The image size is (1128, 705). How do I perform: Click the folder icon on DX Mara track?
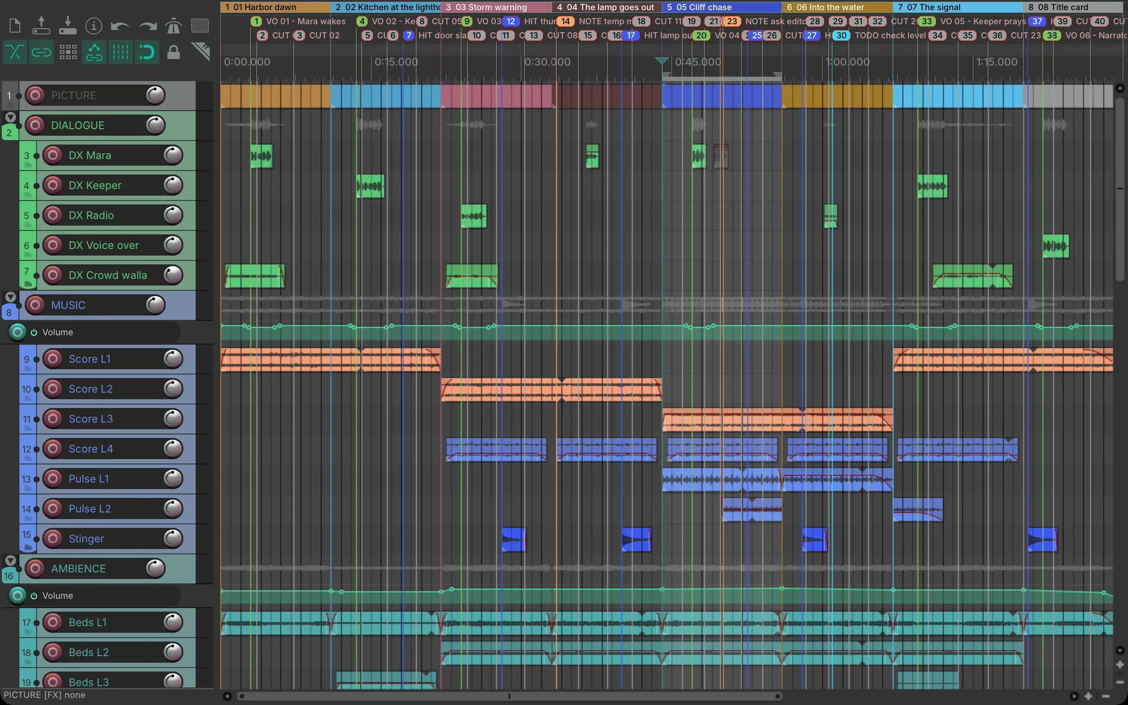(x=27, y=165)
